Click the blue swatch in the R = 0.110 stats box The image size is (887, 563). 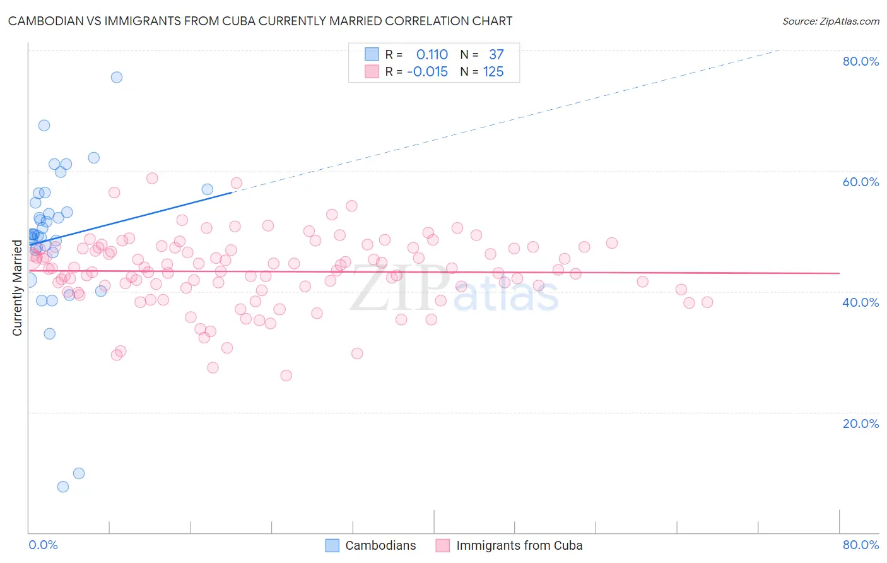372,54
